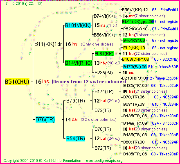Click '14 bal (22 sister colonies)' text
Image resolution: width=180 pixels, height=164 pixels.
tap(91, 120)
